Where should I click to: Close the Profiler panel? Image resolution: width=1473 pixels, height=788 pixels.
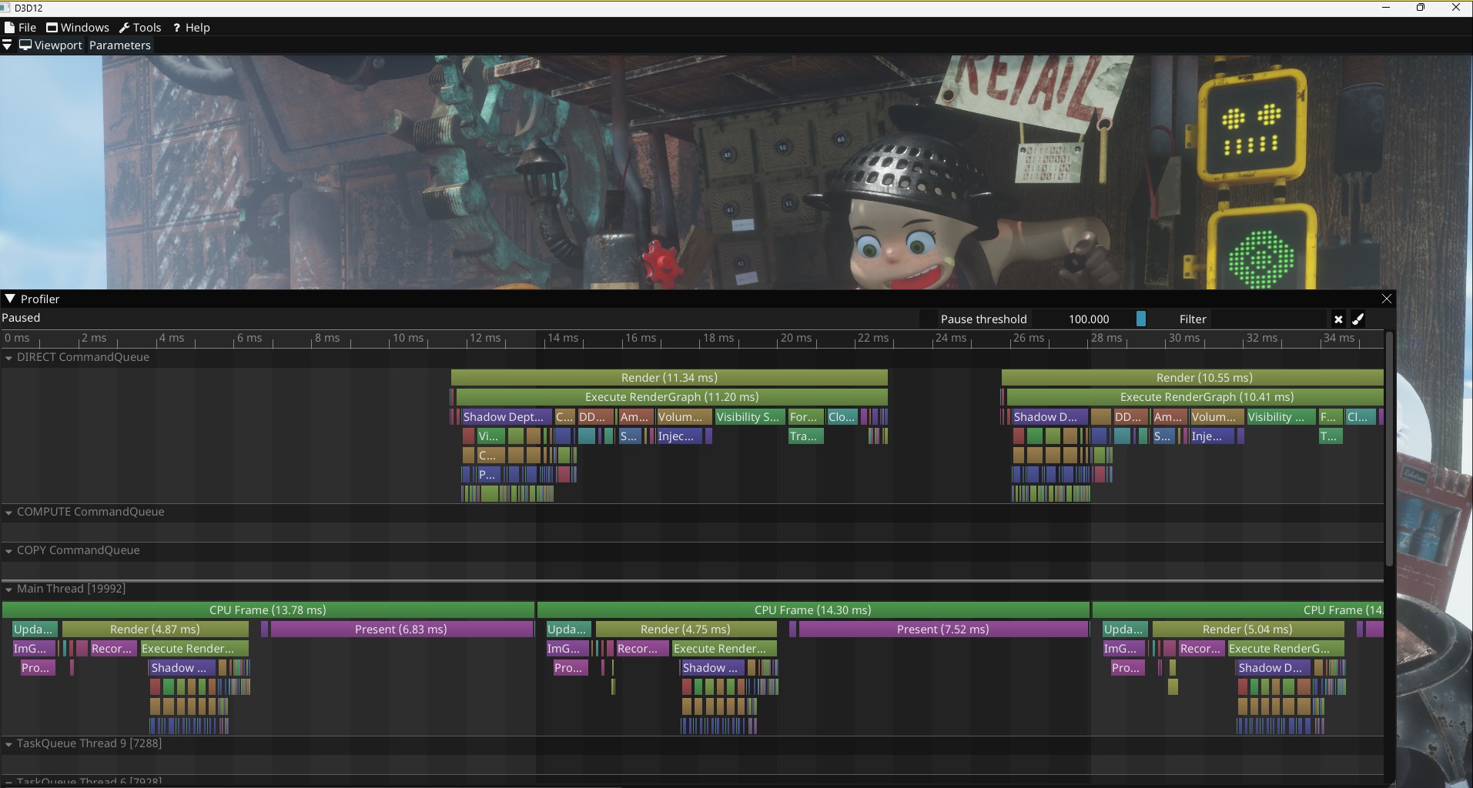coord(1387,299)
